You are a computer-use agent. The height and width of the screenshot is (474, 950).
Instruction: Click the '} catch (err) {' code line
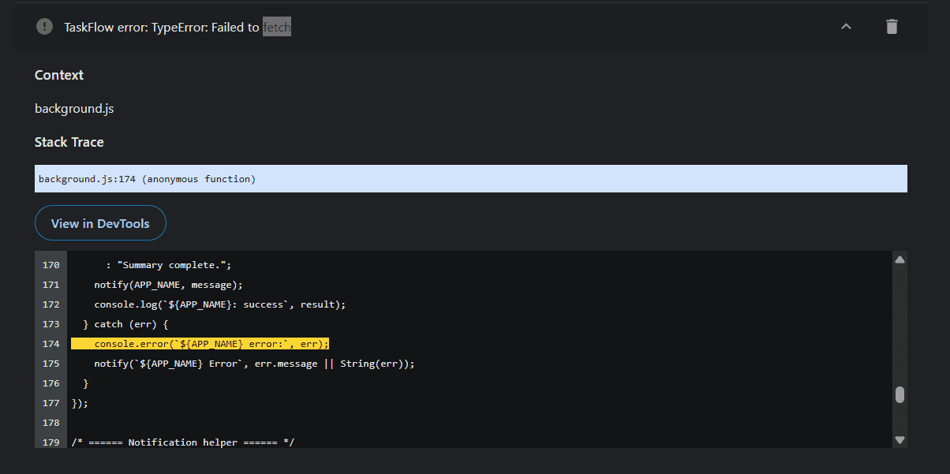click(126, 324)
